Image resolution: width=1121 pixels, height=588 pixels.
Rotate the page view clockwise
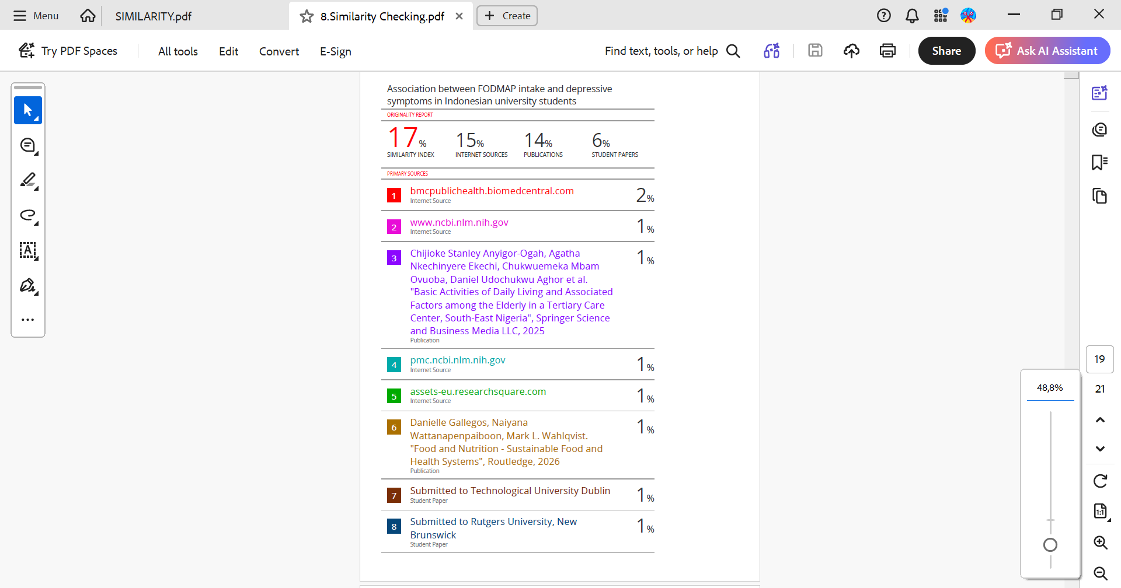click(1100, 481)
